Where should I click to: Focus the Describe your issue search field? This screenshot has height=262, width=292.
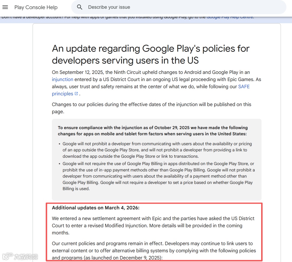click(x=179, y=7)
